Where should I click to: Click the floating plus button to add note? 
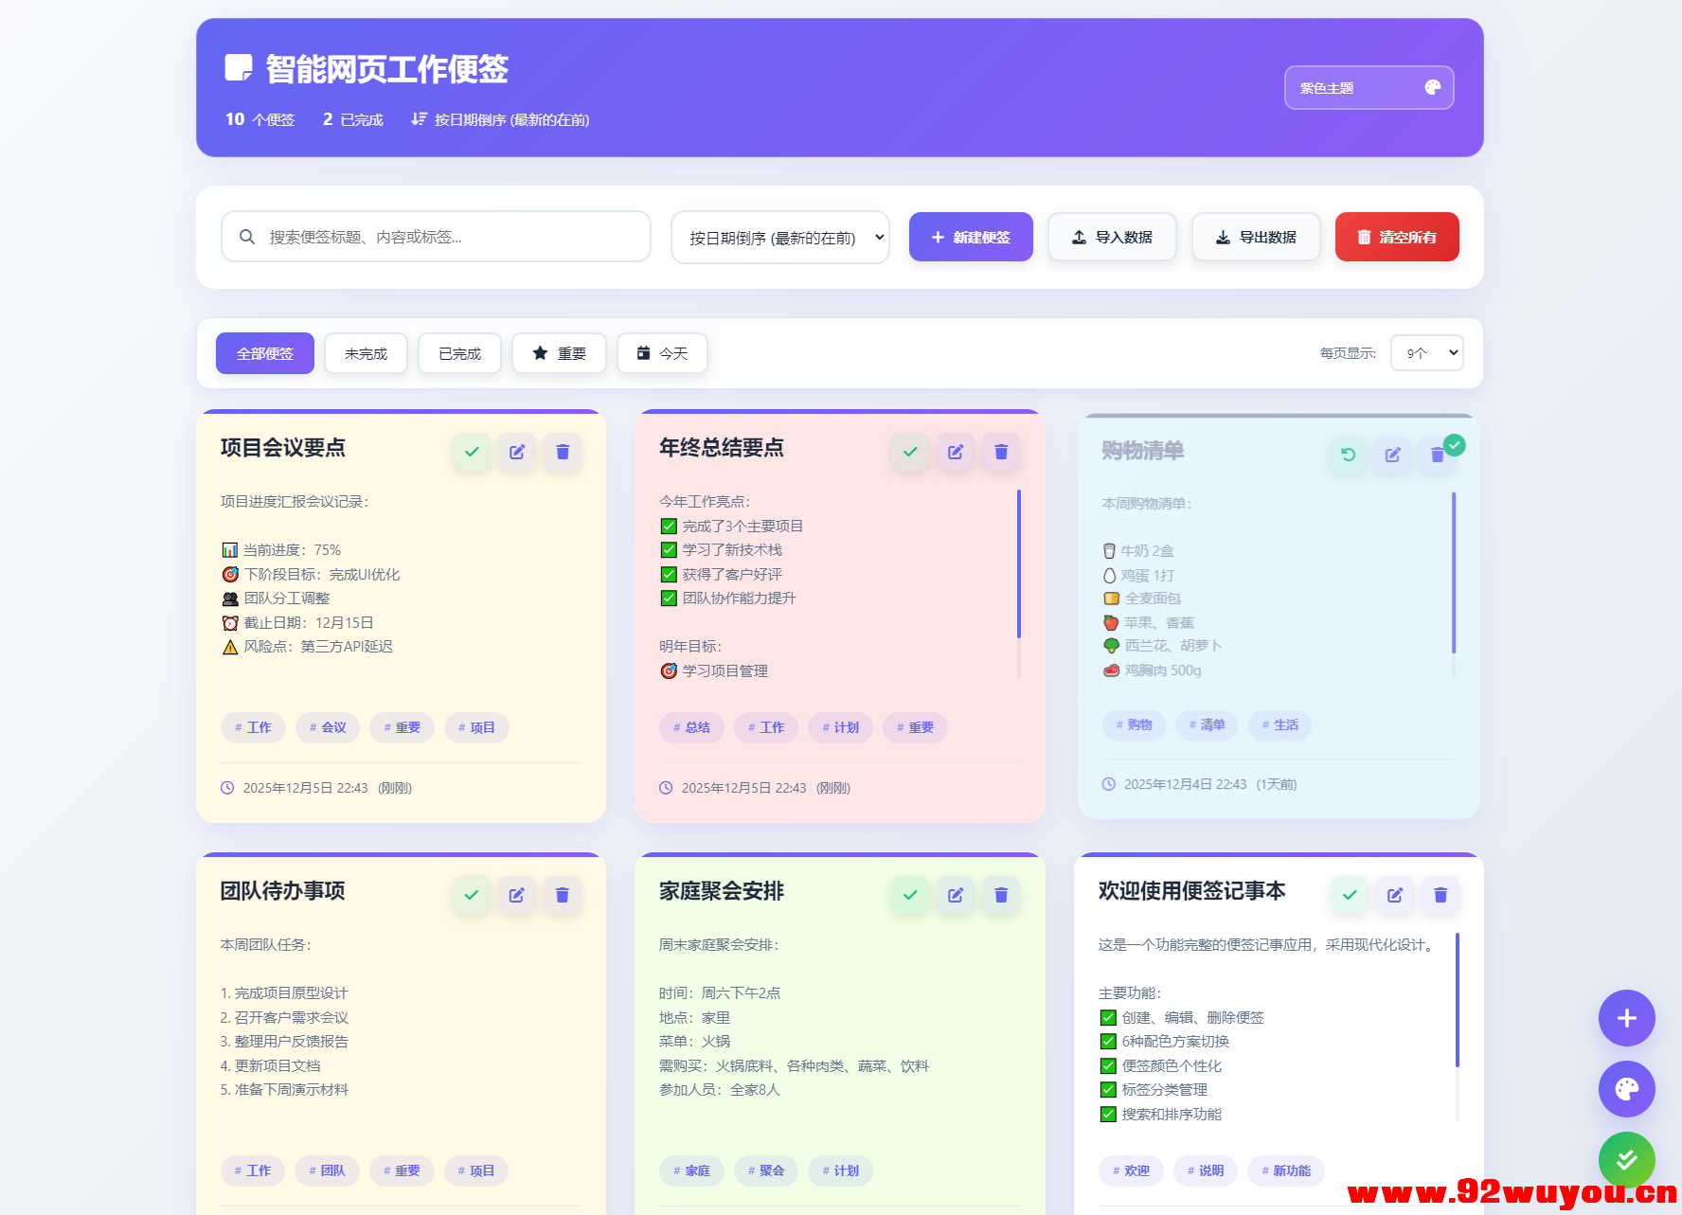point(1626,1018)
